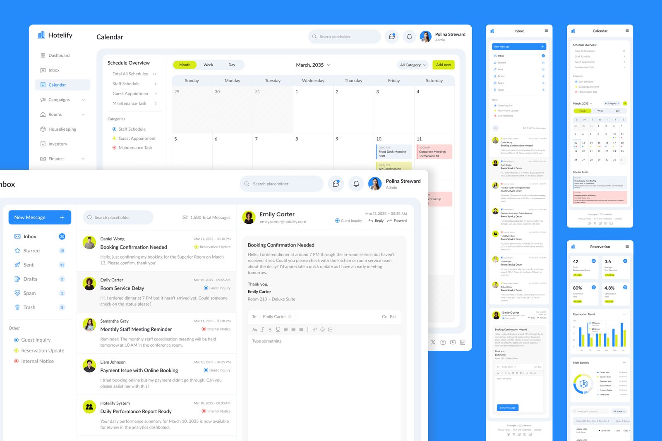Click the Add new button
Viewport: 662px width, 441px height.
click(443, 65)
